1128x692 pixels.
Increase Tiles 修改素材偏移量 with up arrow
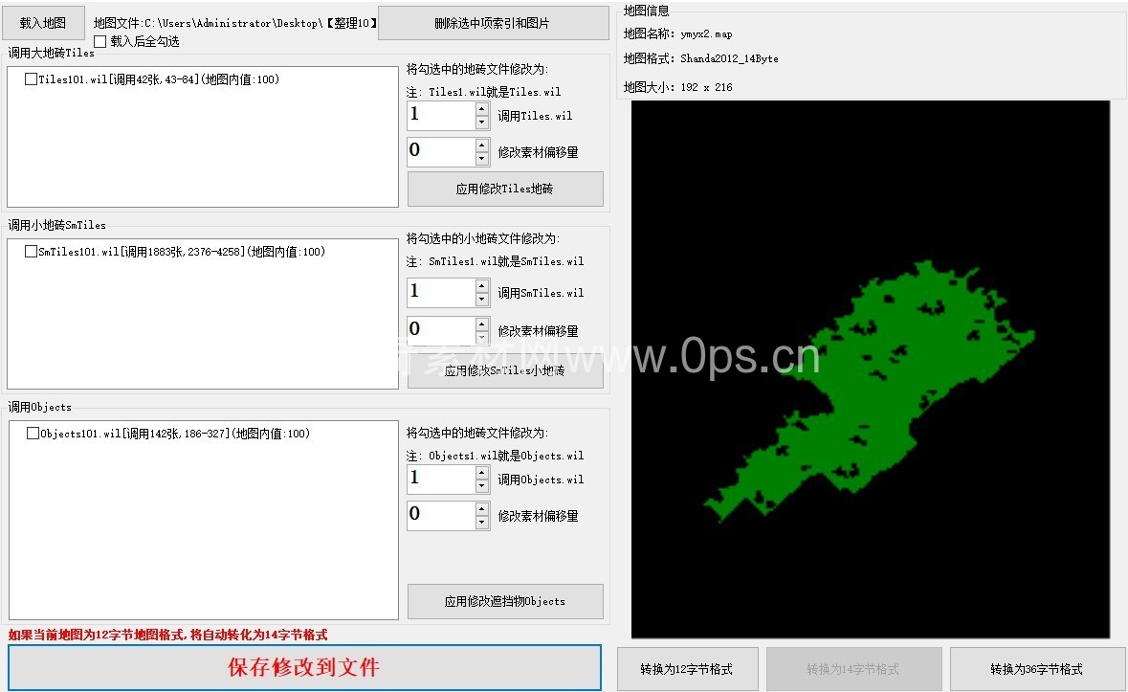click(482, 145)
